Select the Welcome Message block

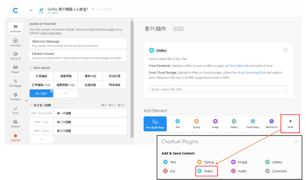[x=78, y=43]
